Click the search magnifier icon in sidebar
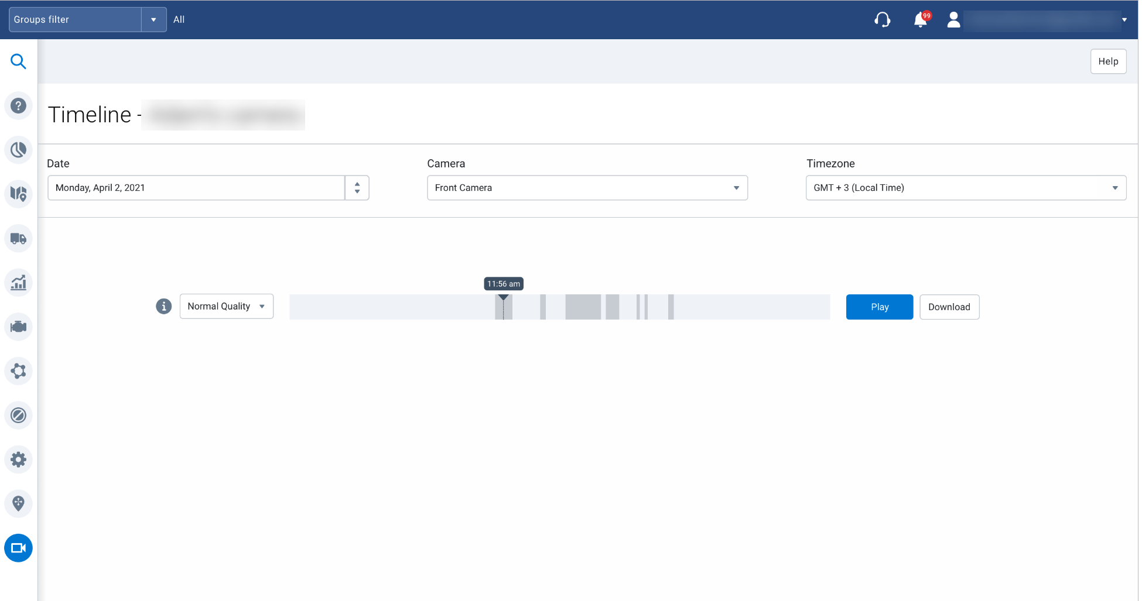Image resolution: width=1142 pixels, height=601 pixels. (x=18, y=61)
